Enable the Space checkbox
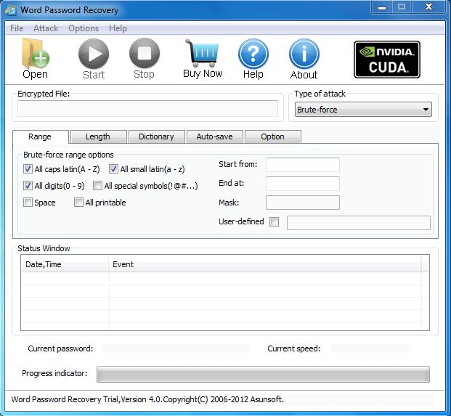This screenshot has width=451, height=416. point(28,203)
